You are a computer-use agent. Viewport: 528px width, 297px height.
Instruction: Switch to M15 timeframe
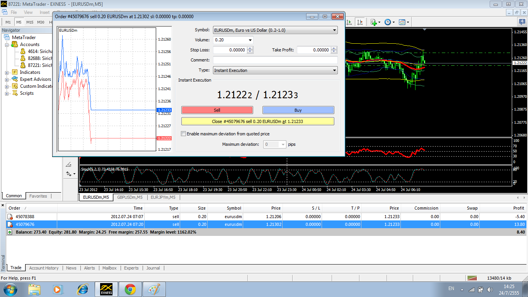tap(30, 22)
